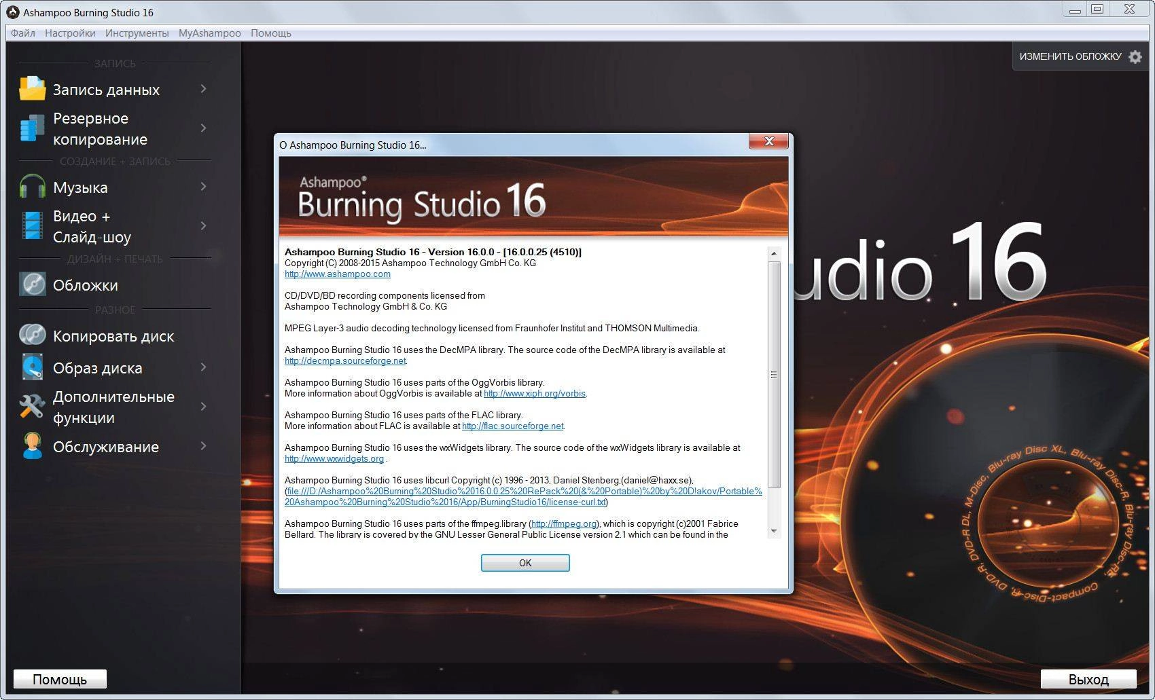Click the Резервное копирование backup icon
Screen dimensions: 1155x700
(x=32, y=128)
